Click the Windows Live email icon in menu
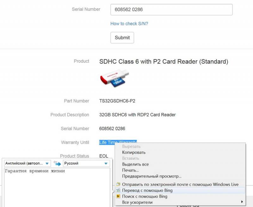 (118, 184)
